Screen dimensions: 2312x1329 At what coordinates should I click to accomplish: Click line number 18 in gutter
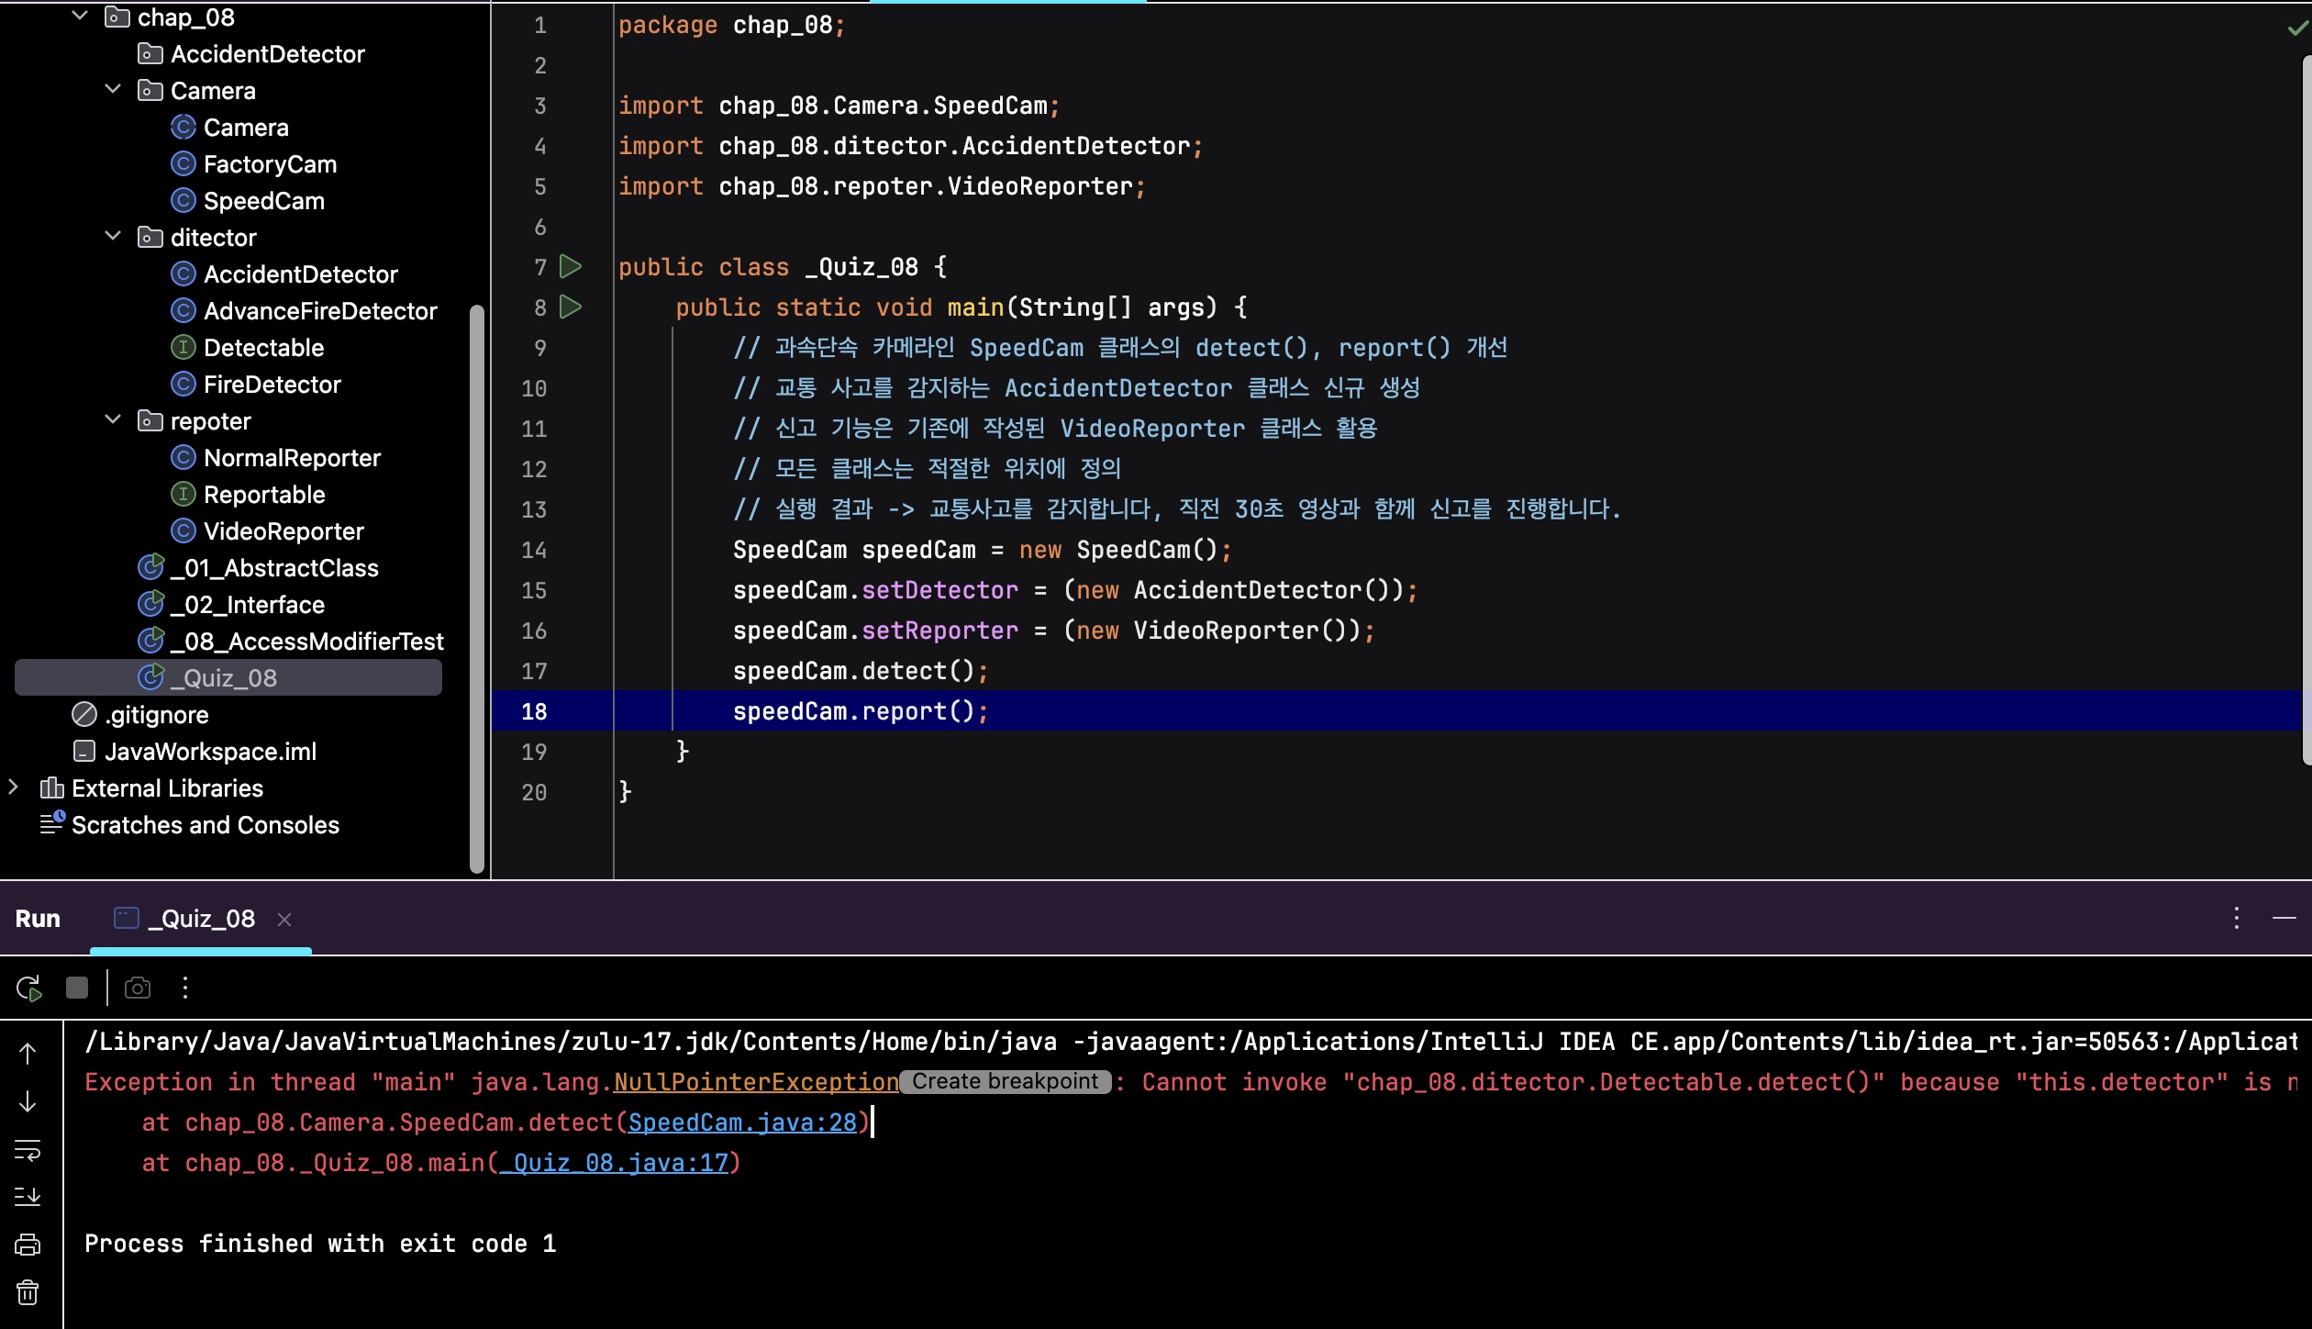click(x=534, y=711)
